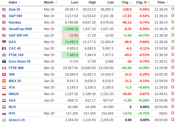Click the green clock icon for FTSE 100

pyautogui.click(x=173, y=54)
